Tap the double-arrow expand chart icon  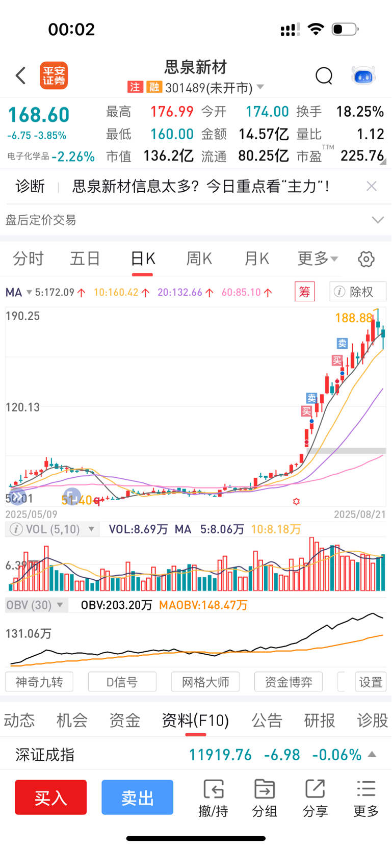pos(17,496)
